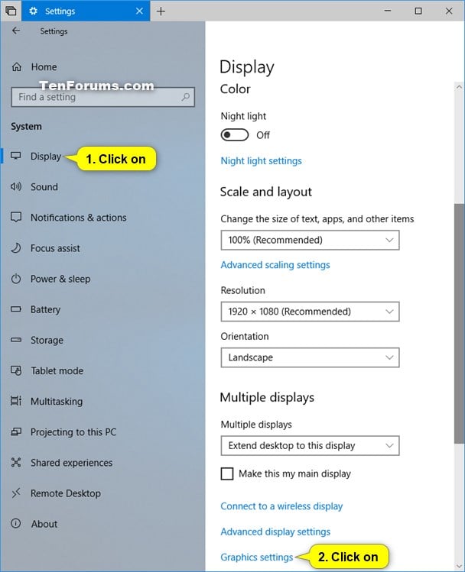Viewport: 465px width, 572px height.
Task: Click the Storage drive icon
Action: tap(16, 340)
